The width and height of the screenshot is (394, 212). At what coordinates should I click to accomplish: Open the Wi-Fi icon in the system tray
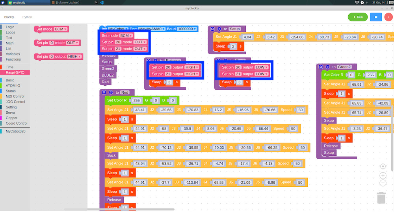pyautogui.click(x=357, y=2)
